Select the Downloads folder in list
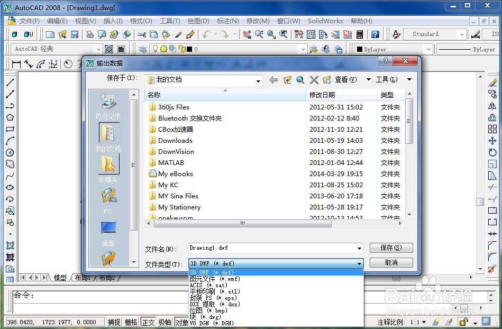Screen dimensions: 502x329 pos(175,141)
